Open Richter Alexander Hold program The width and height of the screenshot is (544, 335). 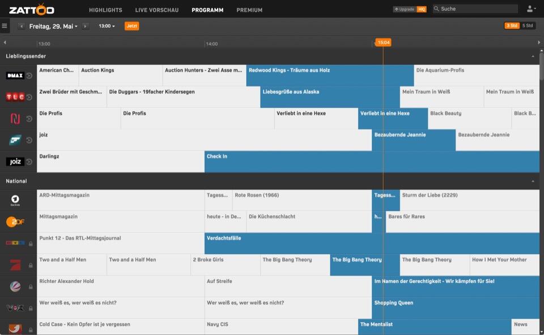[121, 286]
